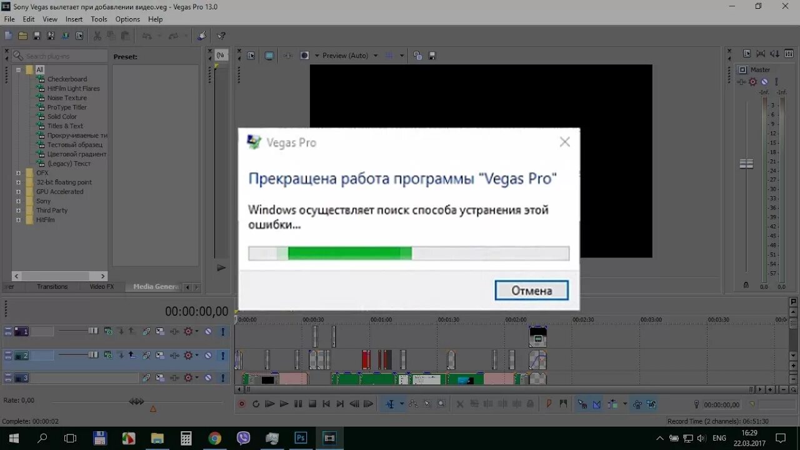The height and width of the screenshot is (450, 800).
Task: Open Adobe Photoshop from the Windows taskbar
Action: click(x=301, y=438)
